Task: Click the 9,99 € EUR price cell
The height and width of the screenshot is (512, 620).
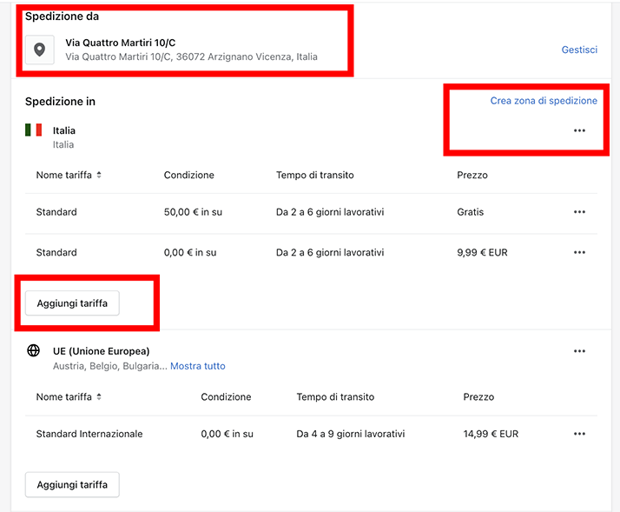Action: [482, 252]
